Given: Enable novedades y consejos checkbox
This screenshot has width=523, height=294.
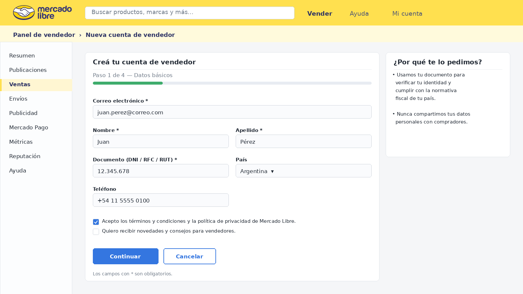Looking at the screenshot, I should 96,232.
